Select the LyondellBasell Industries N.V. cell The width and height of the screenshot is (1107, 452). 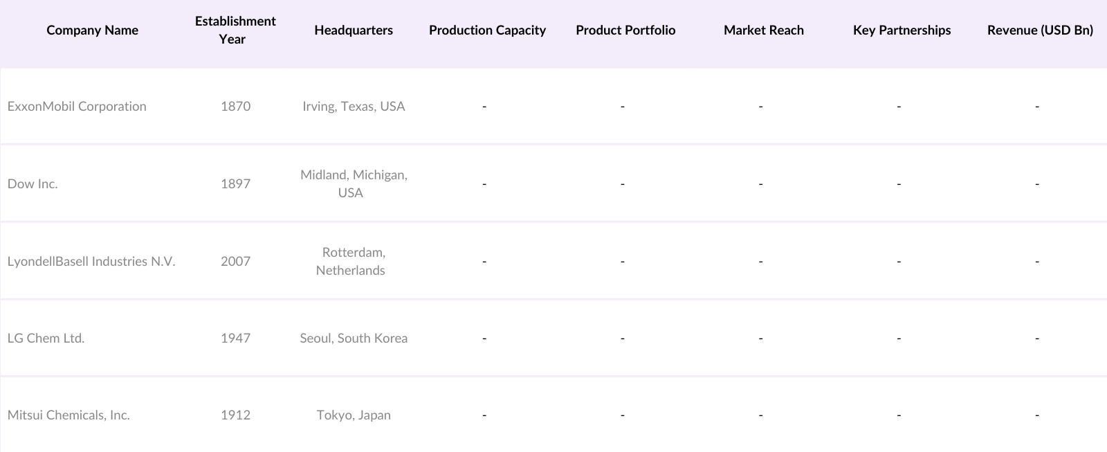click(x=91, y=262)
